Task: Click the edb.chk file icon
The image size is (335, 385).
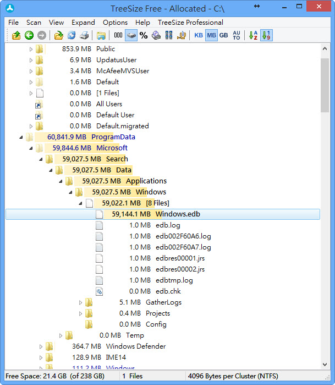Action: 99,291
